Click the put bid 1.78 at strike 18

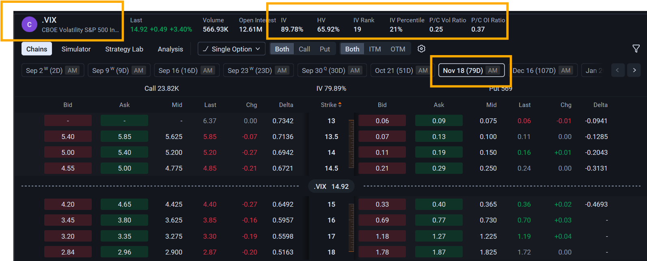coord(382,252)
